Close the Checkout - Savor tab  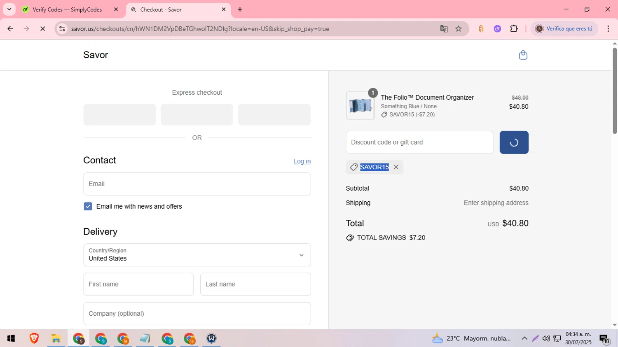[224, 9]
